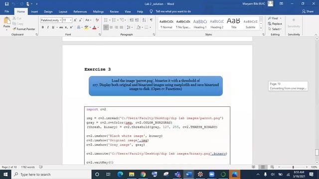Open Windows Start menu
The width and height of the screenshot is (319, 179).
(x=5, y=175)
